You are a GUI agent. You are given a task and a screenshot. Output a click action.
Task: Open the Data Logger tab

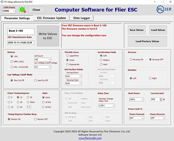(82, 18)
